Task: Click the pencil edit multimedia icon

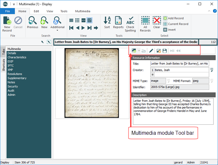Action: [x=151, y=51]
